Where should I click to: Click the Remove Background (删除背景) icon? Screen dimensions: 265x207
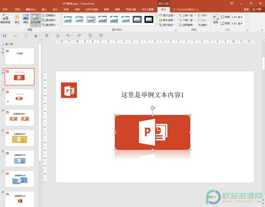(5, 19)
